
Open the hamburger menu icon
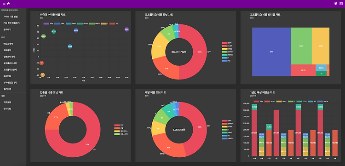pyautogui.click(x=4, y=4)
